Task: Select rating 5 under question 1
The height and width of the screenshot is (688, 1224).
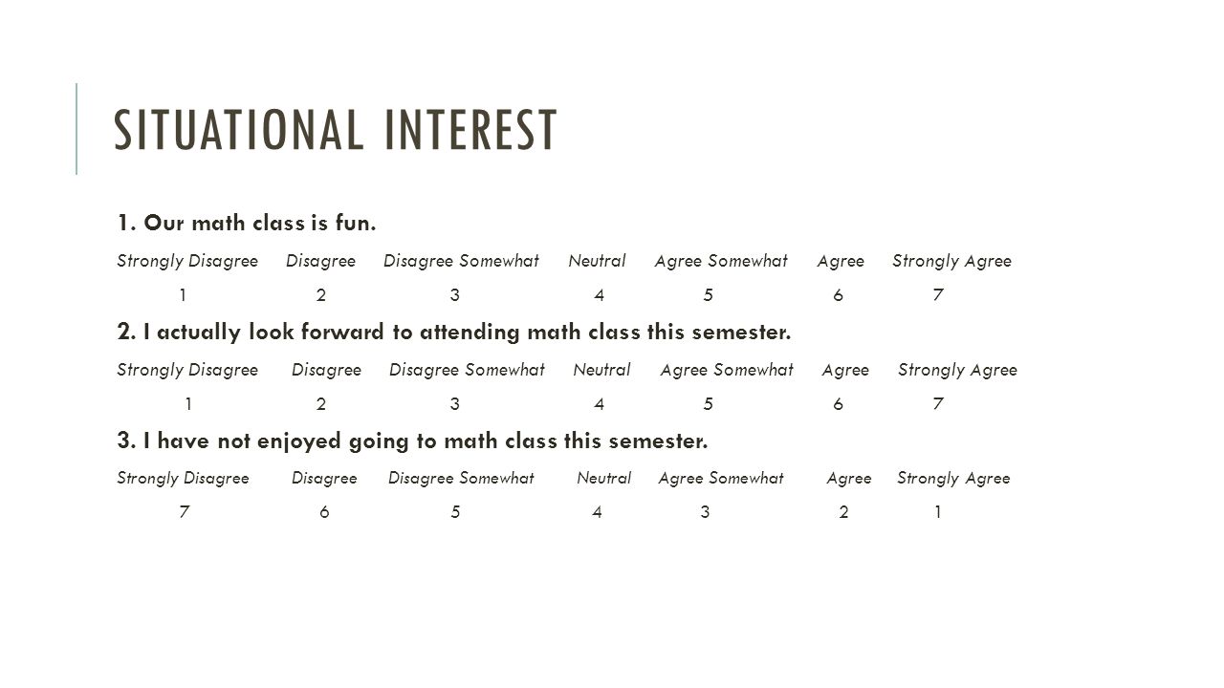Action: tap(709, 296)
